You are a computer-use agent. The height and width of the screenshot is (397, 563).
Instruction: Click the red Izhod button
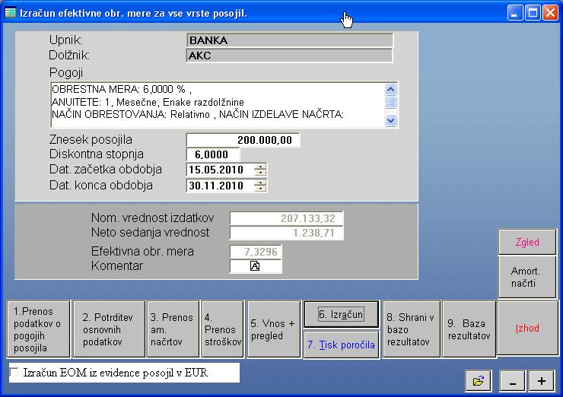(527, 329)
